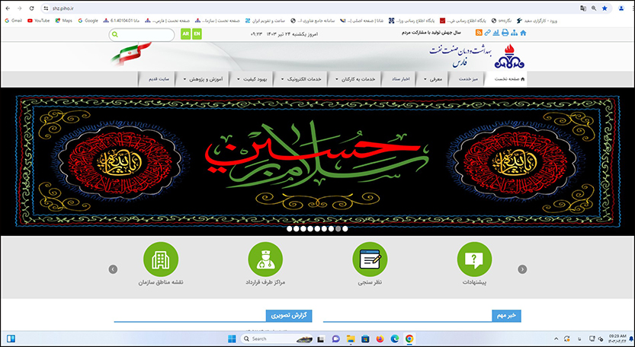Click the printer icon in the site header

coord(505,33)
